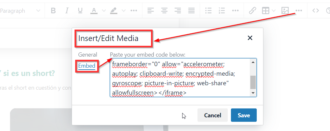Viewport: 330px width, 131px height.
Task: Cancel the Insert/Edit Media dialog
Action: tap(212, 115)
